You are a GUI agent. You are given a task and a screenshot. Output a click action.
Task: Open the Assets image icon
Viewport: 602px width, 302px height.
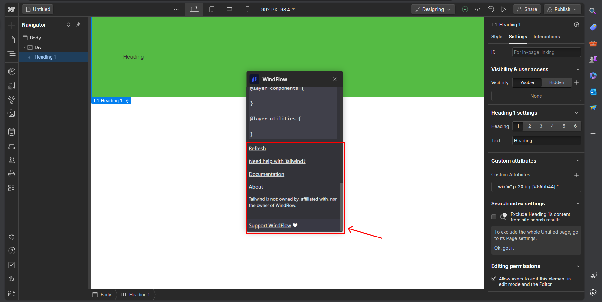click(12, 114)
